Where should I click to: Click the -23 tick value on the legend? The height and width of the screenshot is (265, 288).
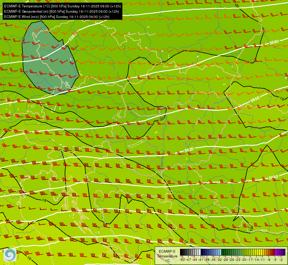(x=238, y=260)
